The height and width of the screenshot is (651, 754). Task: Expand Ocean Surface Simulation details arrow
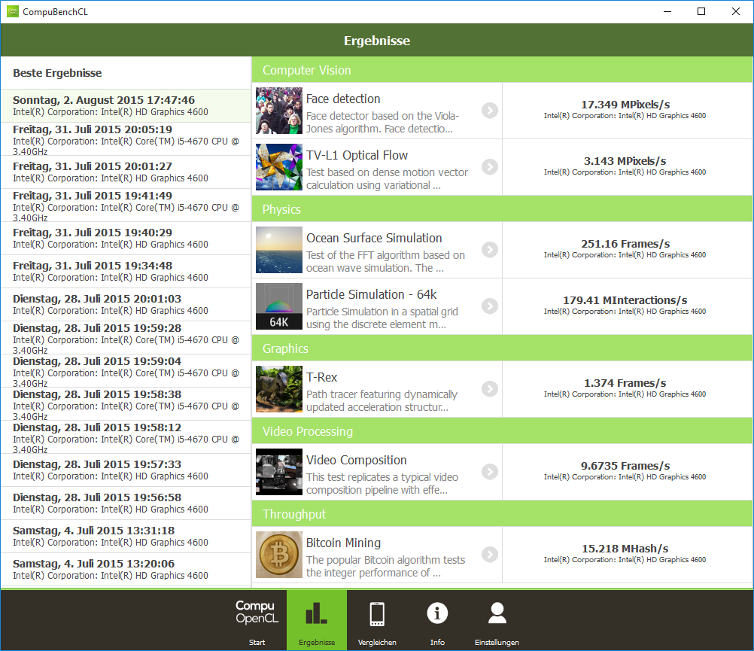point(490,250)
